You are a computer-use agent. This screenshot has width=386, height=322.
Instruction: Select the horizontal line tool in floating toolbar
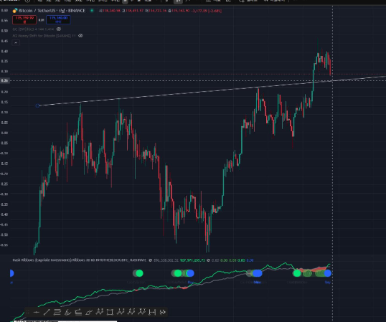(x=36, y=312)
